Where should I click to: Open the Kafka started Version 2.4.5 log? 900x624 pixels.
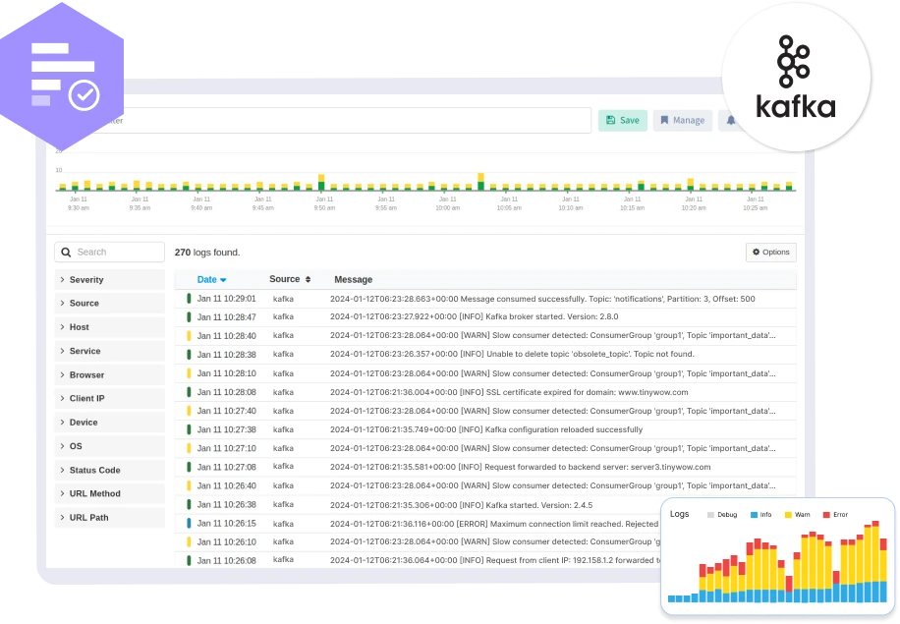461,505
